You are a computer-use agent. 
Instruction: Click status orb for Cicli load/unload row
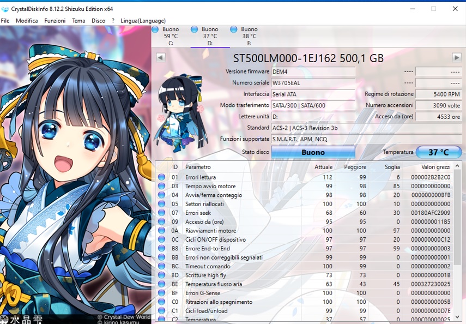click(161, 310)
